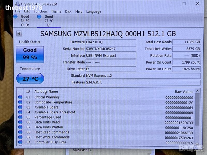Click the Controller Busy Time status circle
Viewport: 207px width, 155px height.
pos(20,142)
